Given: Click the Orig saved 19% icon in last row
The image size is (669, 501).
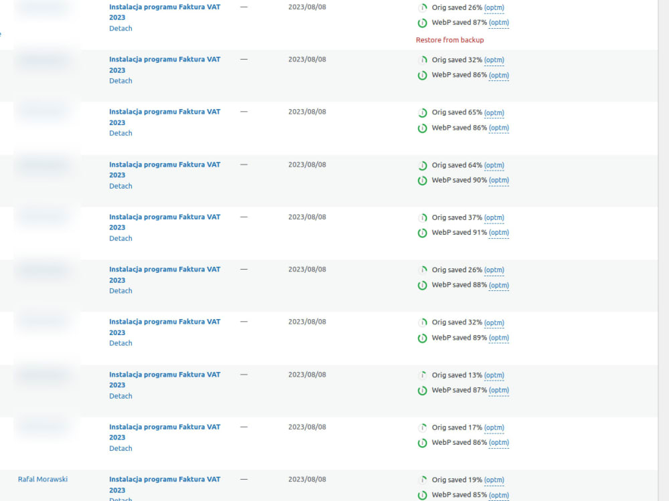Looking at the screenshot, I should tap(422, 480).
